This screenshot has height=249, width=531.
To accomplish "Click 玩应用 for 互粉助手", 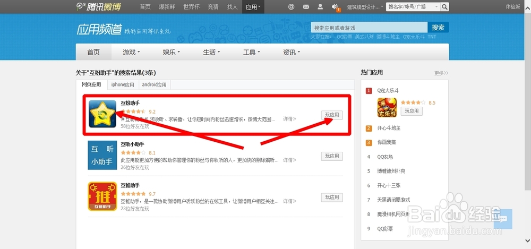I will click(332, 115).
